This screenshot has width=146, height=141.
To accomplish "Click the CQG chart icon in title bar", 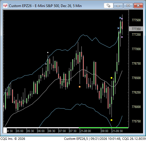I will (5, 6).
